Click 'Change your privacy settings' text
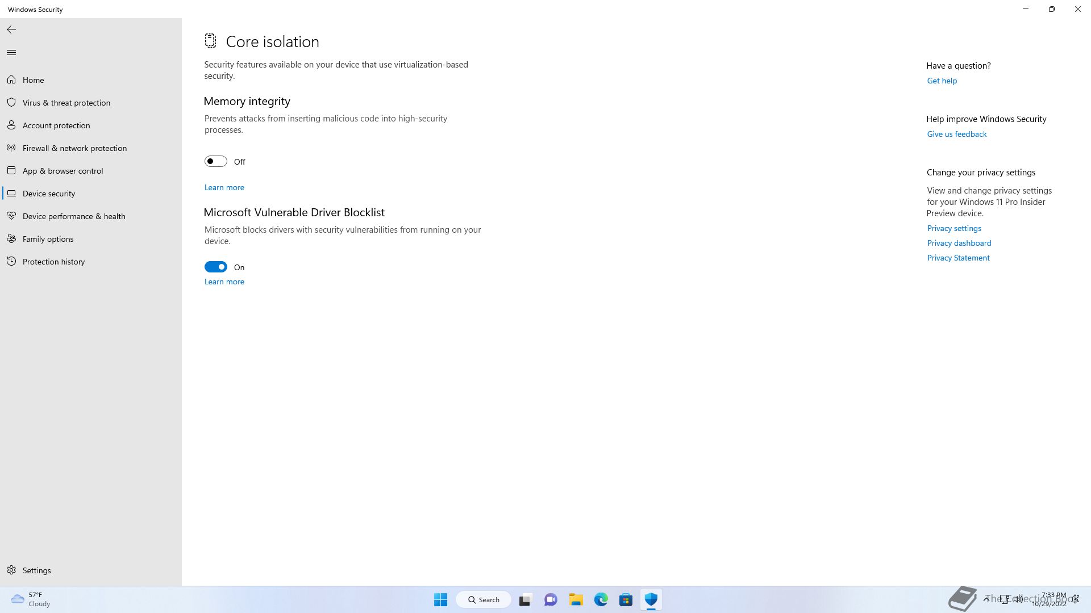 981,173
